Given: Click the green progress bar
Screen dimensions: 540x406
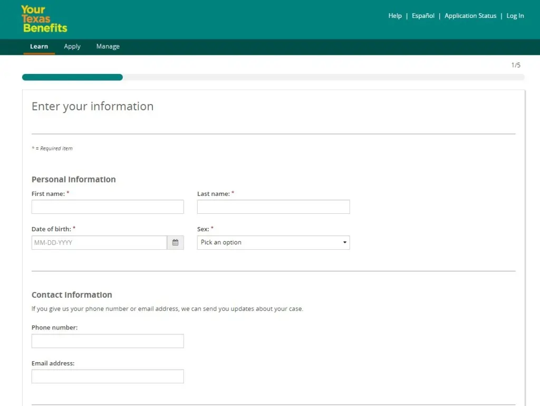Looking at the screenshot, I should 72,77.
